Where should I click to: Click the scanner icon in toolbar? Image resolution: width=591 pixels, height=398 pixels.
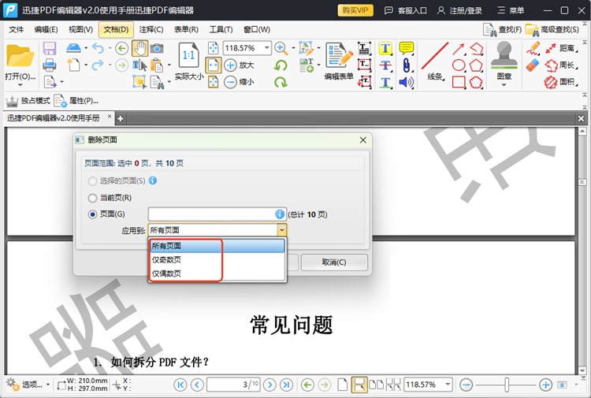pos(73,48)
